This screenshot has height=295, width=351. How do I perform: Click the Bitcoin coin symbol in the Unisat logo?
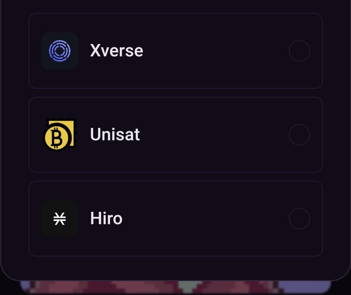point(57,138)
